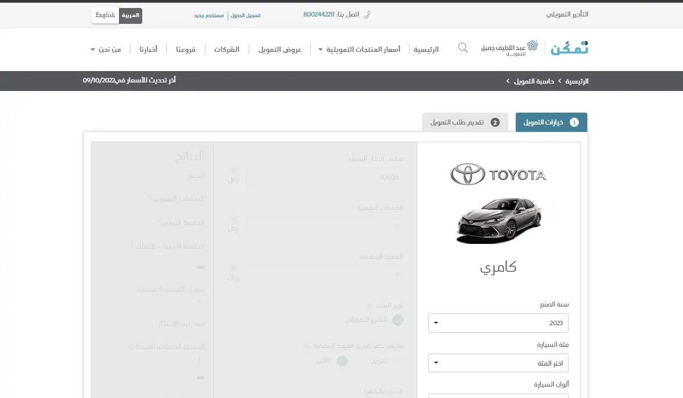Click التأجير التمويلي contract type checkmark
The image size is (683, 398).
click(x=398, y=320)
